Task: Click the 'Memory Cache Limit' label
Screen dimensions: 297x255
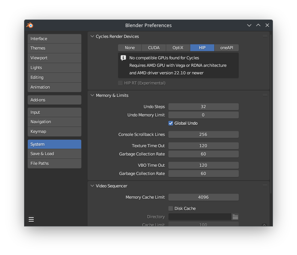Action: [145, 197]
